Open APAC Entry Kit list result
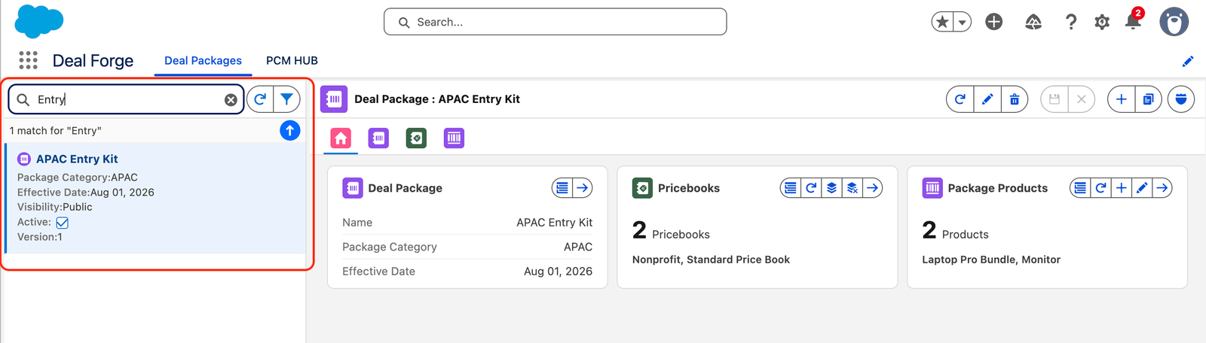This screenshot has width=1206, height=343. tap(77, 159)
